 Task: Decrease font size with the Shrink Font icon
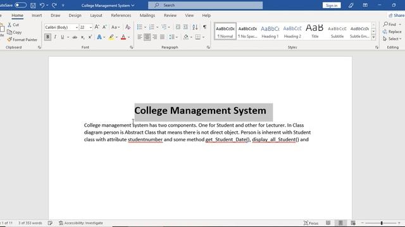pyautogui.click(x=104, y=27)
